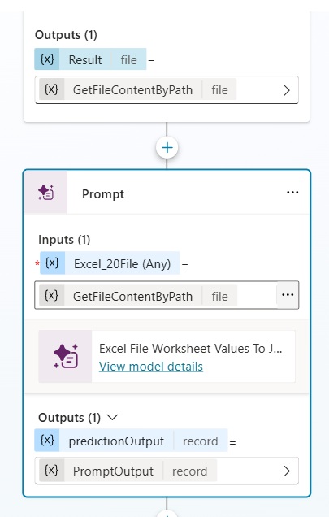
Task: Click the purple AI model icon thumbnail
Action: 65,356
